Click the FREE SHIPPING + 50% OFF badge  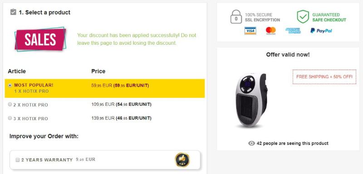pos(324,77)
